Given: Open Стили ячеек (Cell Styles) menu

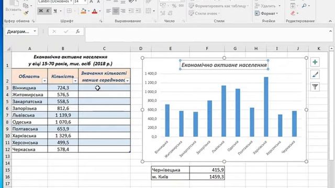Looking at the screenshot, I should [x=204, y=14].
